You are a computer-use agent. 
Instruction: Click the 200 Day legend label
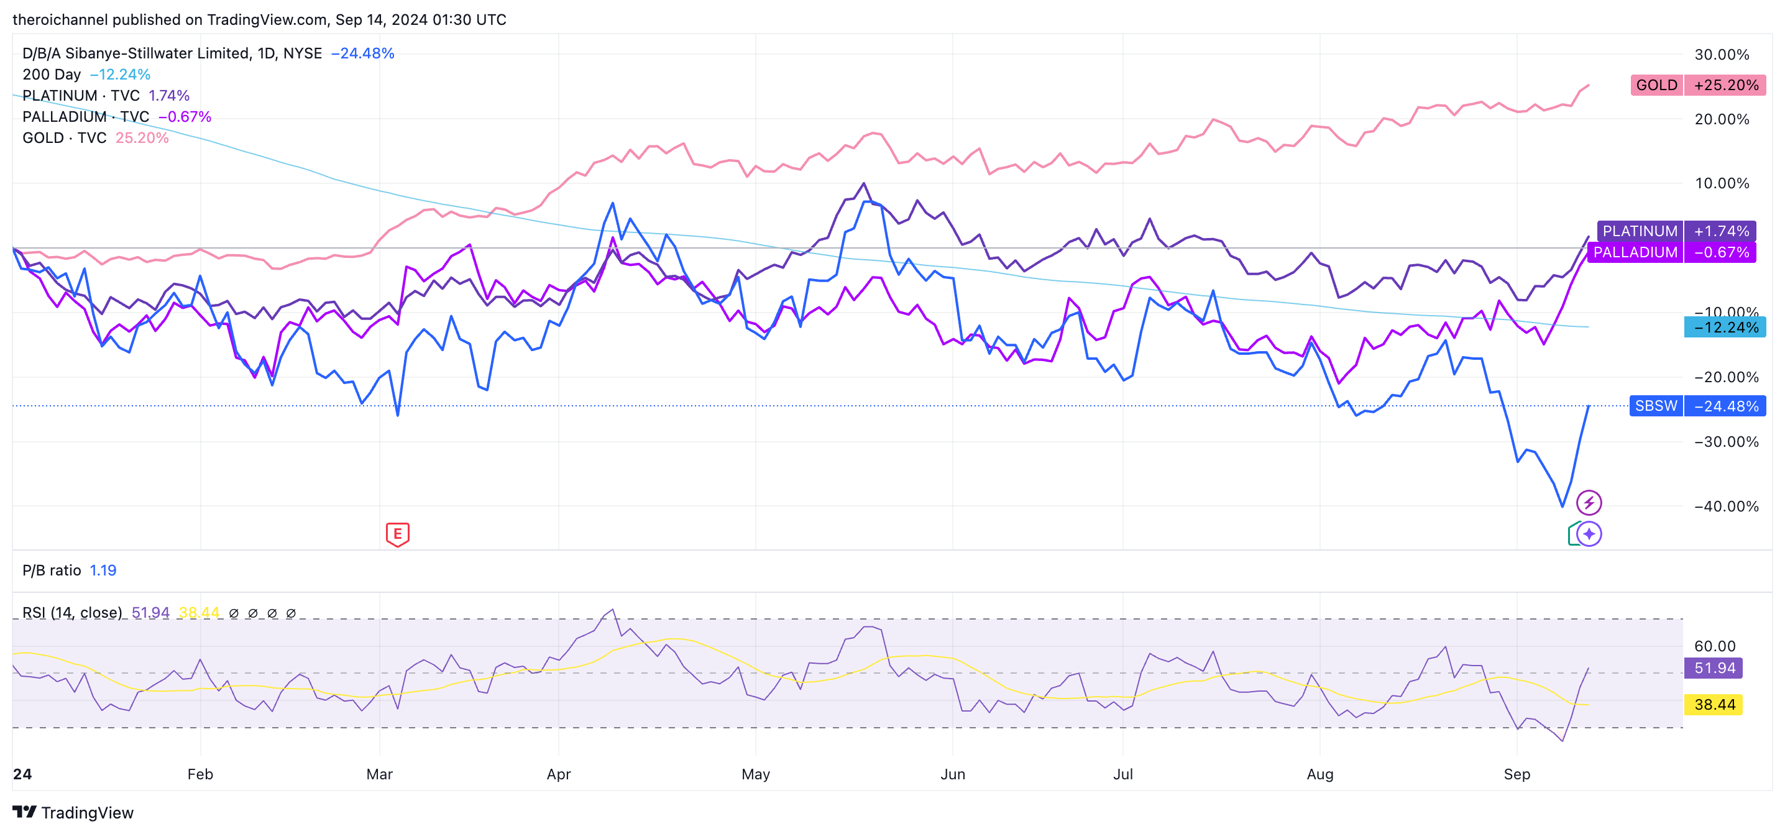52,74
